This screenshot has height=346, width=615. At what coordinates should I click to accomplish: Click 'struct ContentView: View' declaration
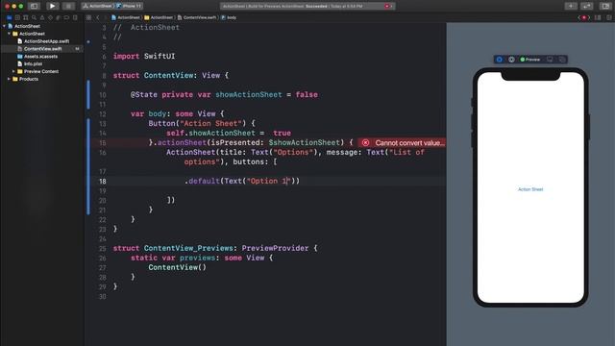point(170,75)
